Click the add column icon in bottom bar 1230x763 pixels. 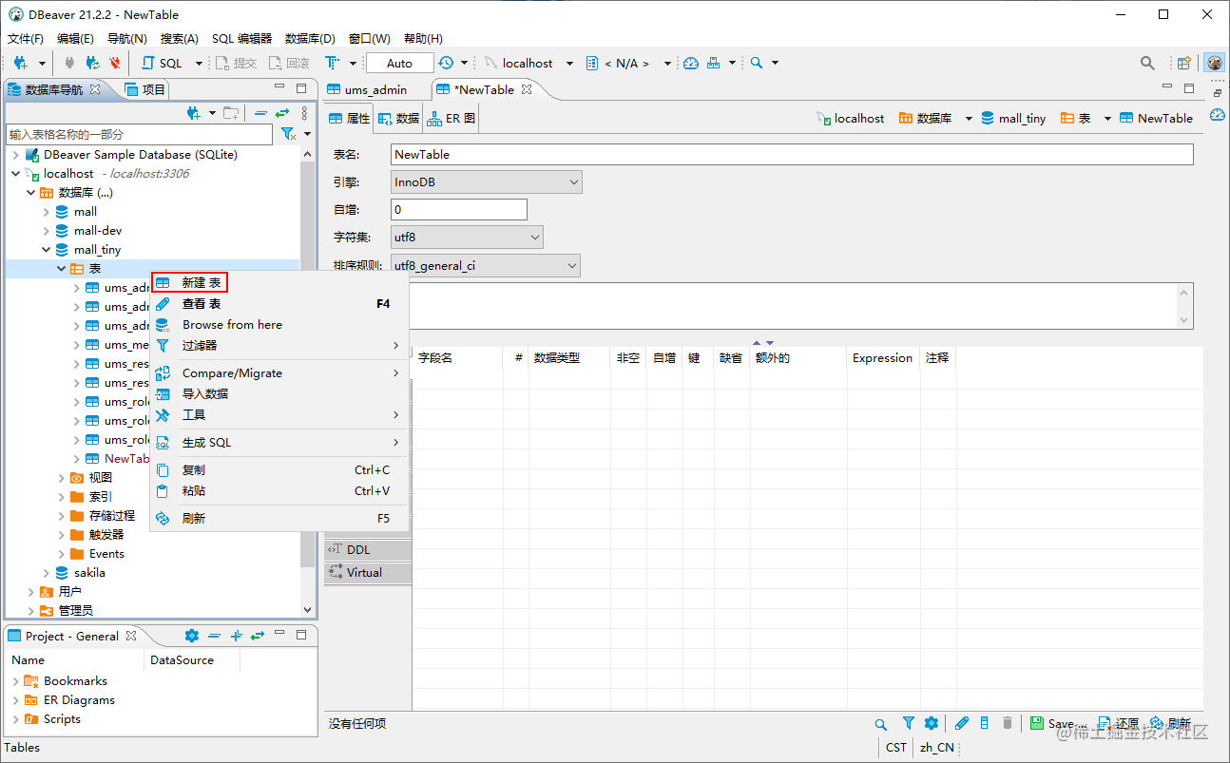pos(985,724)
